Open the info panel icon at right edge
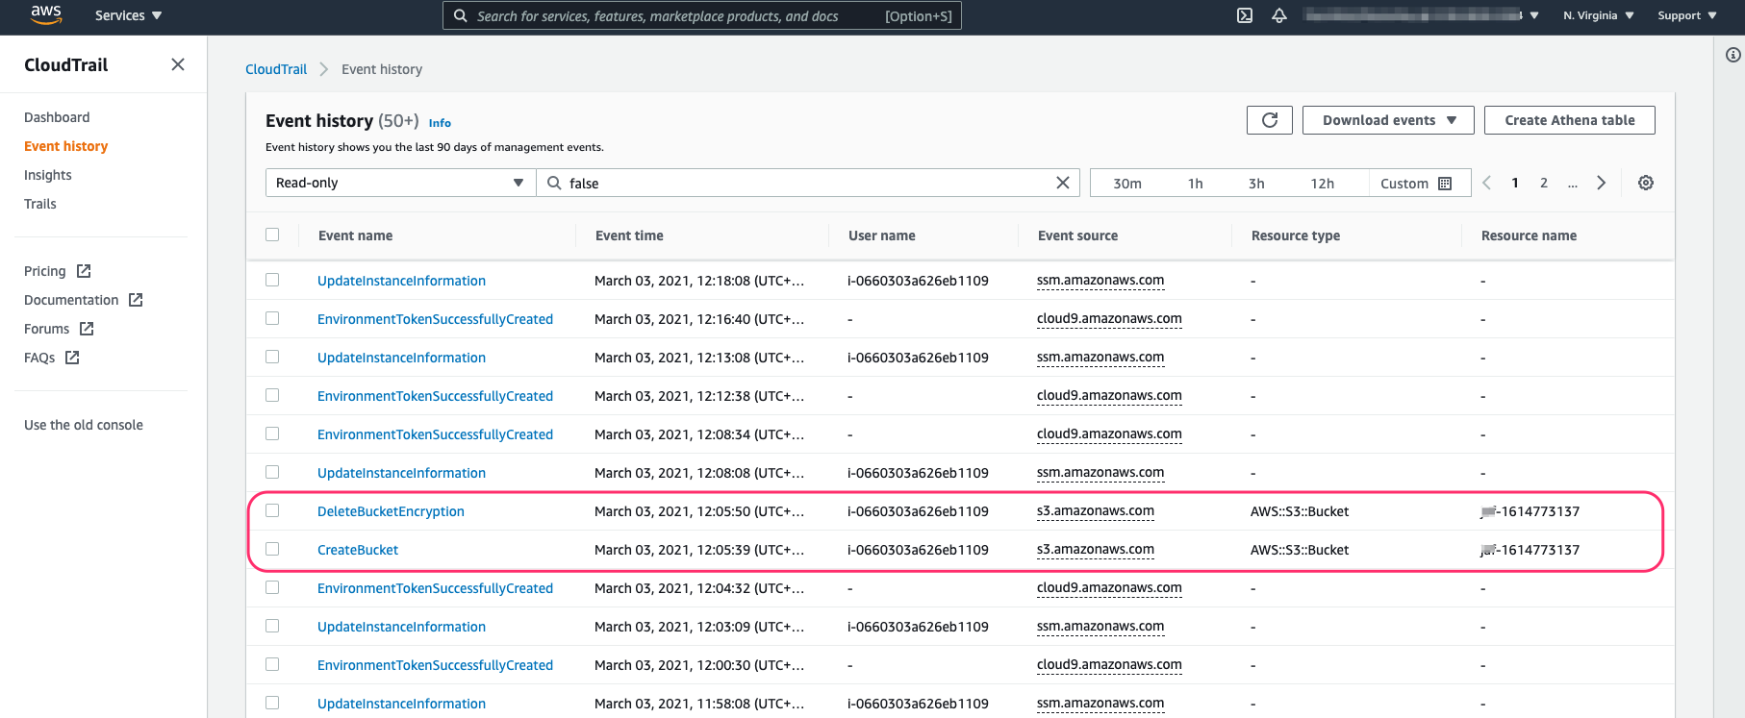This screenshot has width=1745, height=718. tap(1732, 55)
